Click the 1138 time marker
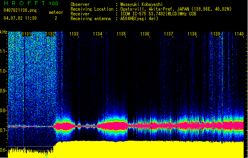The width and height of the screenshot is (248, 158). coord(192,34)
